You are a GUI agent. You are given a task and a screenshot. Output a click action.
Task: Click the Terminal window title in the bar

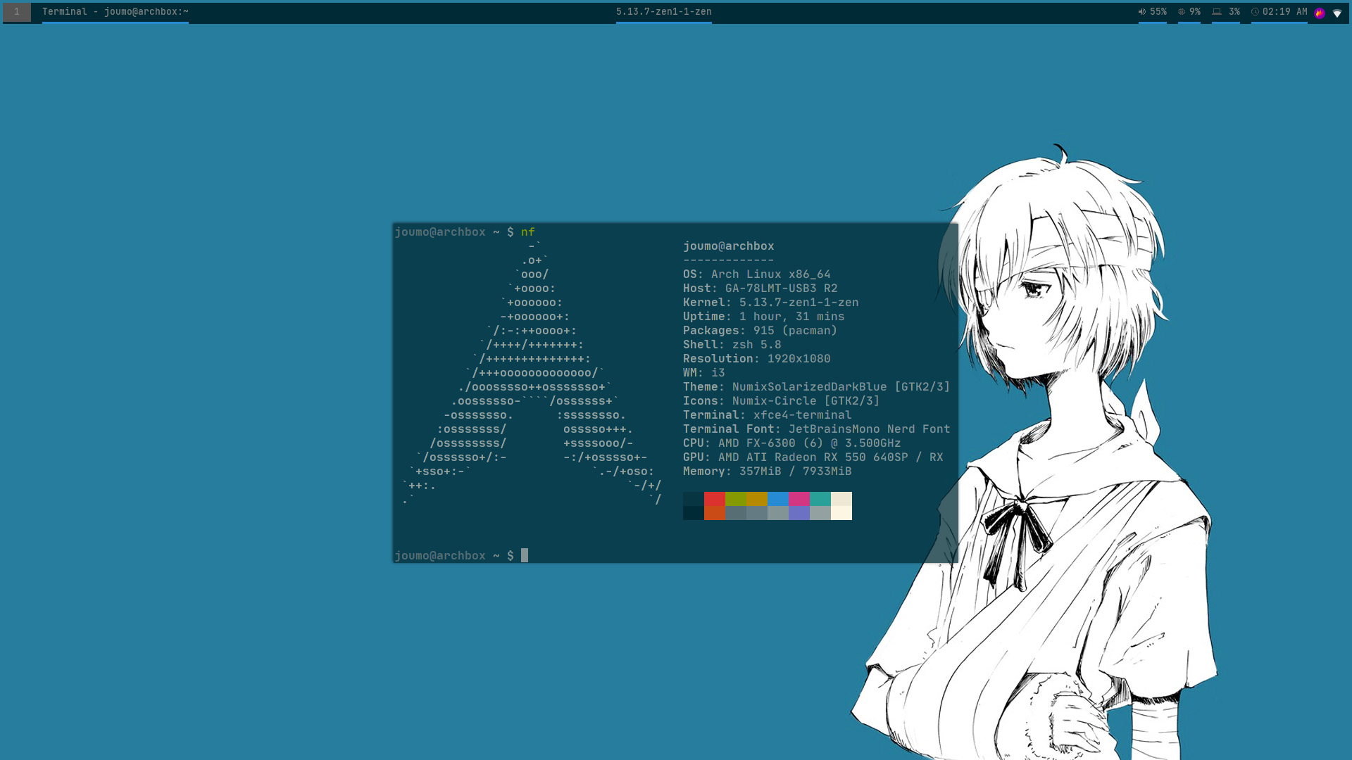tap(115, 12)
